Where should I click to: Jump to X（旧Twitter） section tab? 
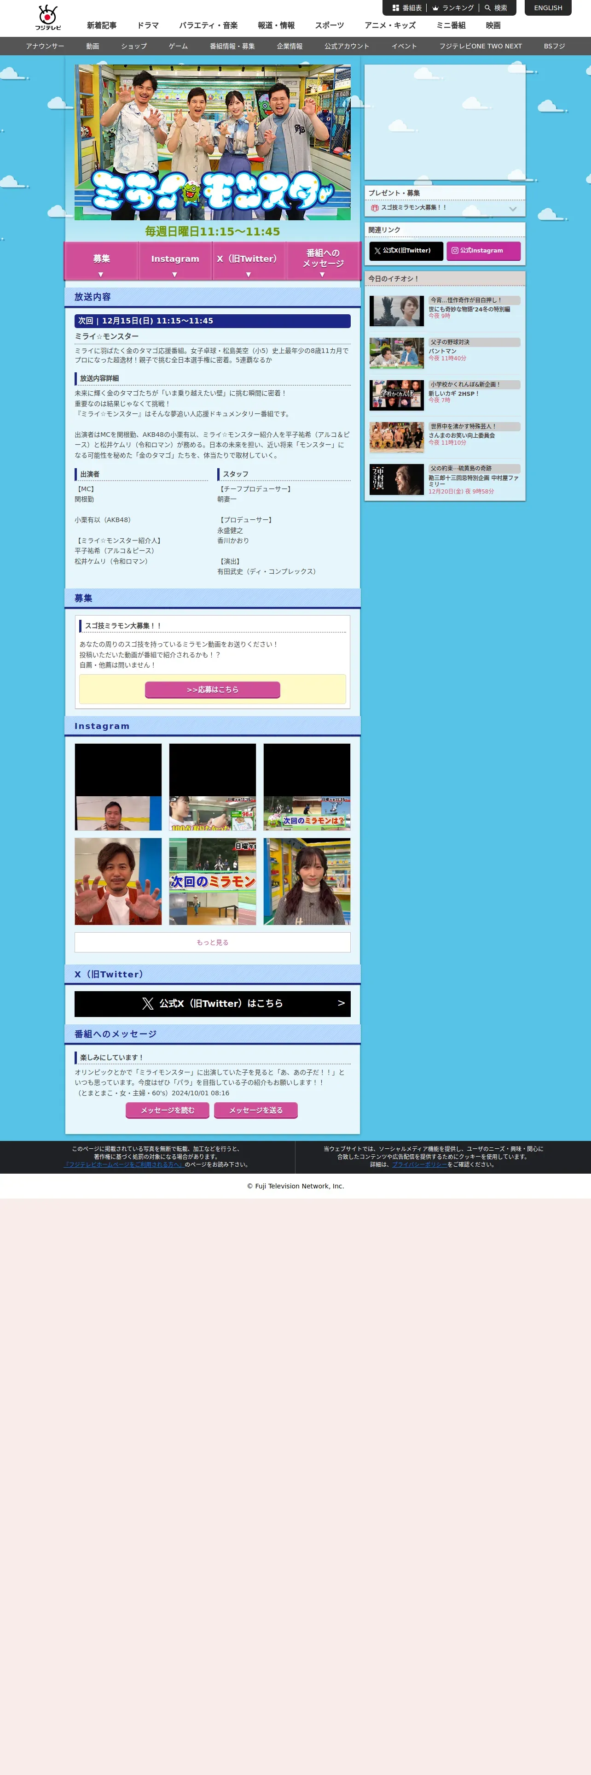[x=249, y=261]
